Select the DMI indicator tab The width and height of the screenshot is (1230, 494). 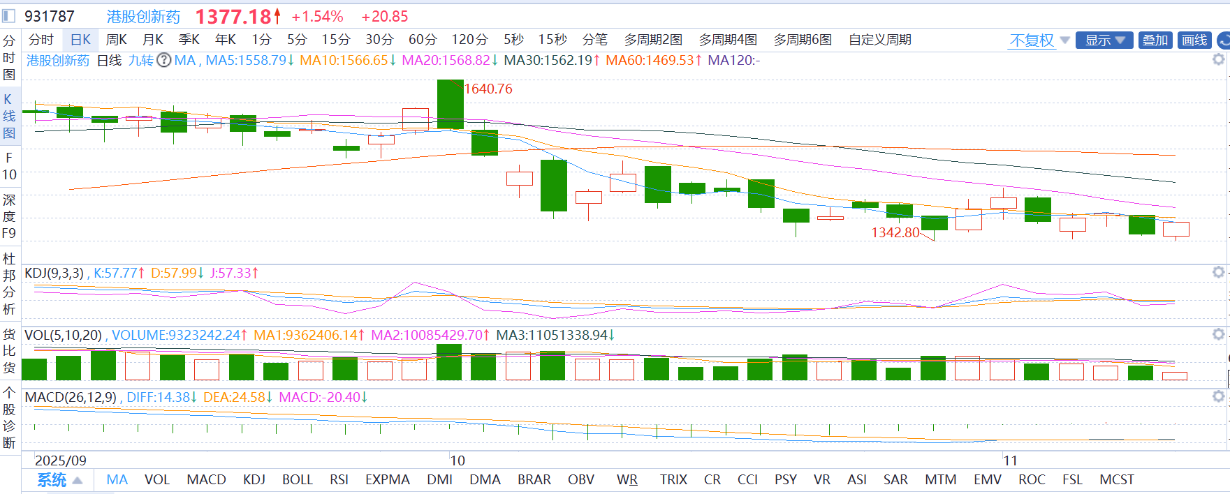440,480
